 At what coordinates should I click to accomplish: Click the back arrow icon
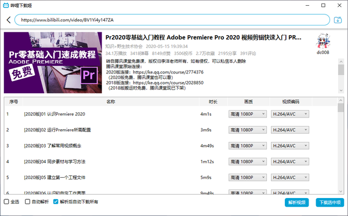[x=9, y=20]
